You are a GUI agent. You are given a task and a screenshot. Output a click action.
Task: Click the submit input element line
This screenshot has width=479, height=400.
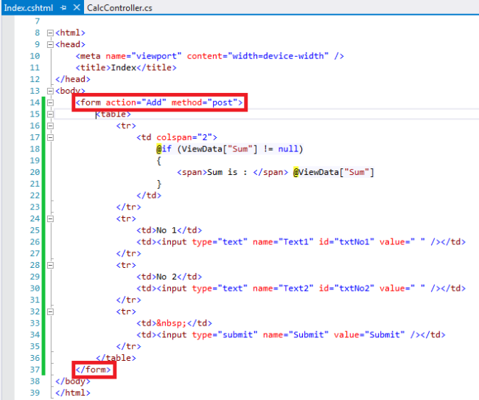291,335
